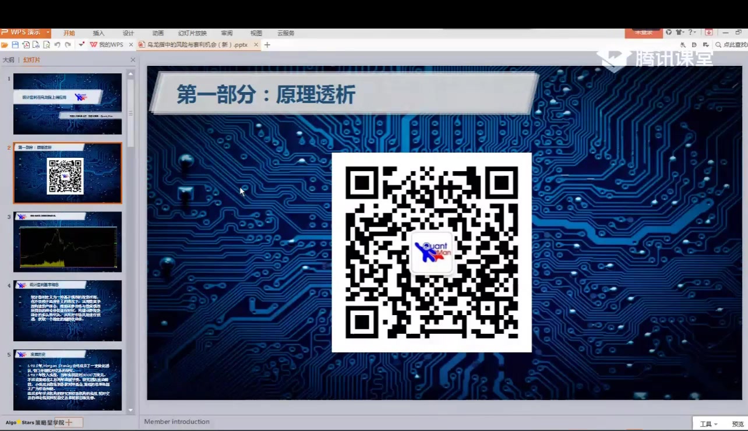Open the 幻灯片放映 ribbon tab
This screenshot has width=748, height=431.
[192, 33]
